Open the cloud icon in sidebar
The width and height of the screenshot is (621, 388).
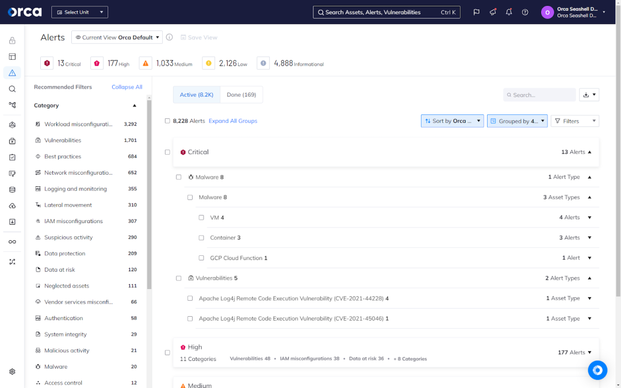point(12,206)
